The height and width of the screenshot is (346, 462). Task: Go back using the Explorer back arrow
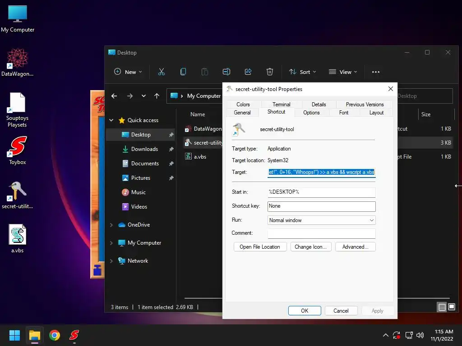(114, 96)
